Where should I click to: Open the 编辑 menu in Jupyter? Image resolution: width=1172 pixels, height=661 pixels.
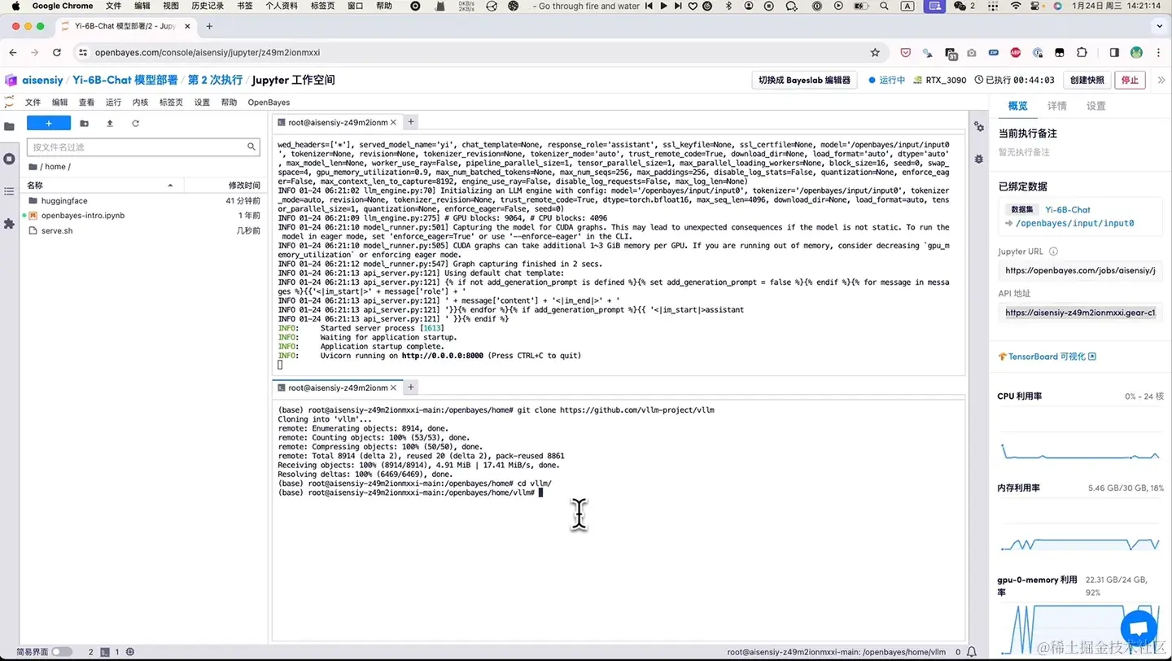(x=60, y=103)
